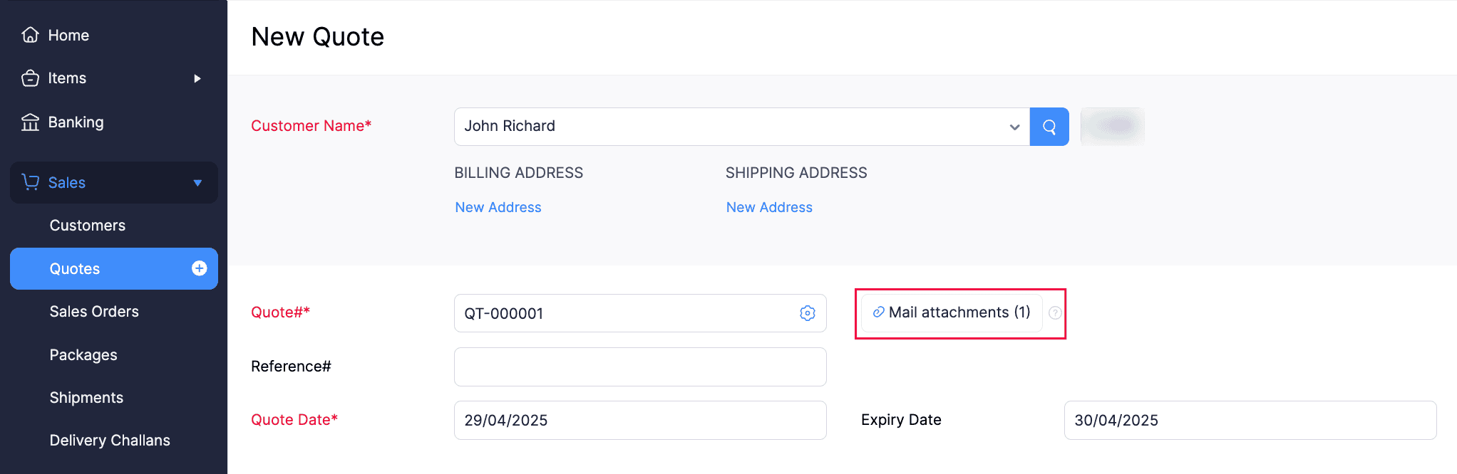Expand the Items submenu arrow
The width and height of the screenshot is (1457, 474).
click(x=197, y=78)
